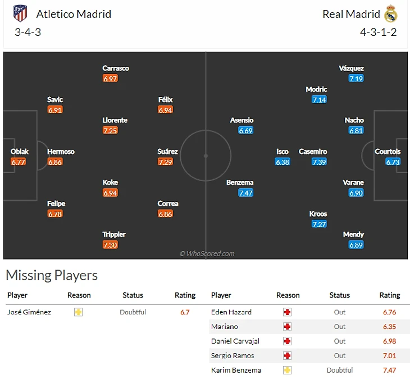This screenshot has height=380, width=410.
Task: Click the Atletico Madrid club crest
Action: 20,13
